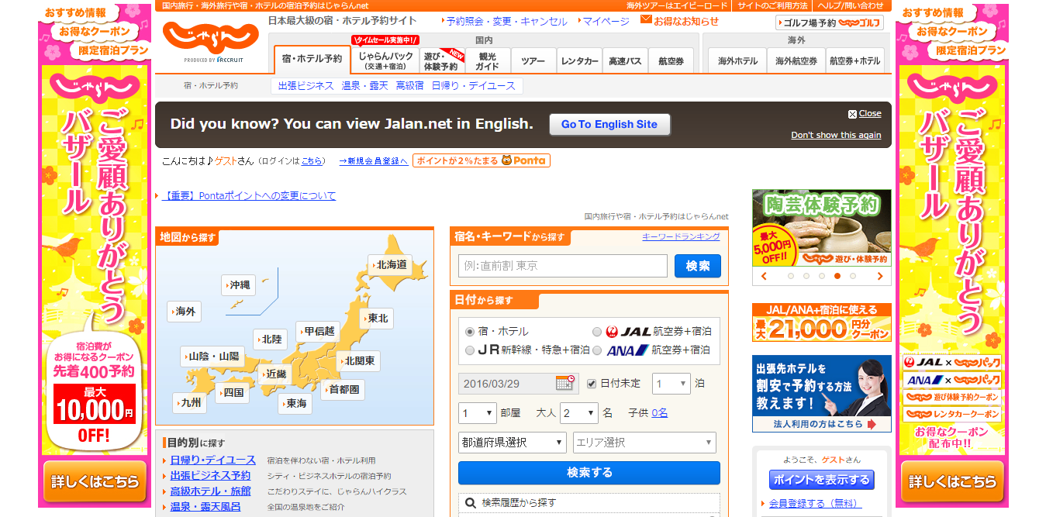Open the 高速バス tab
Screen dimensions: 1046x517
625,60
